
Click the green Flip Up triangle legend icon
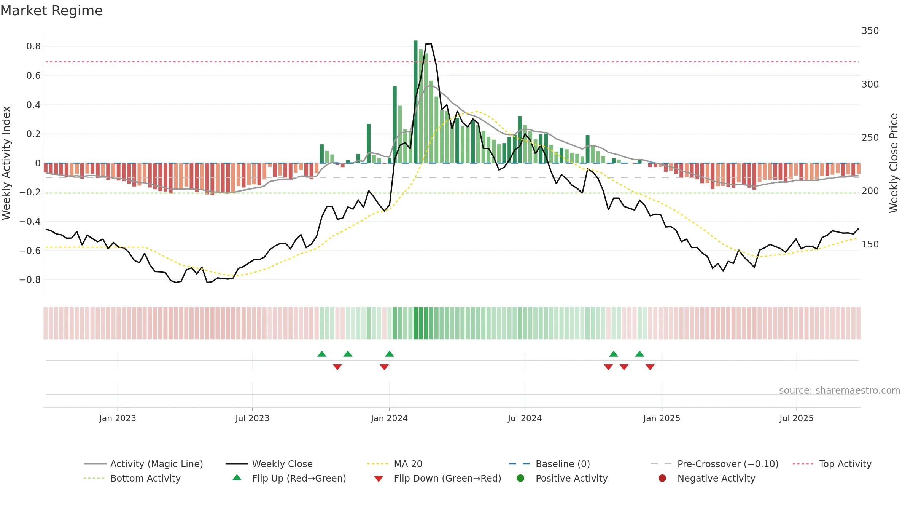(x=237, y=477)
